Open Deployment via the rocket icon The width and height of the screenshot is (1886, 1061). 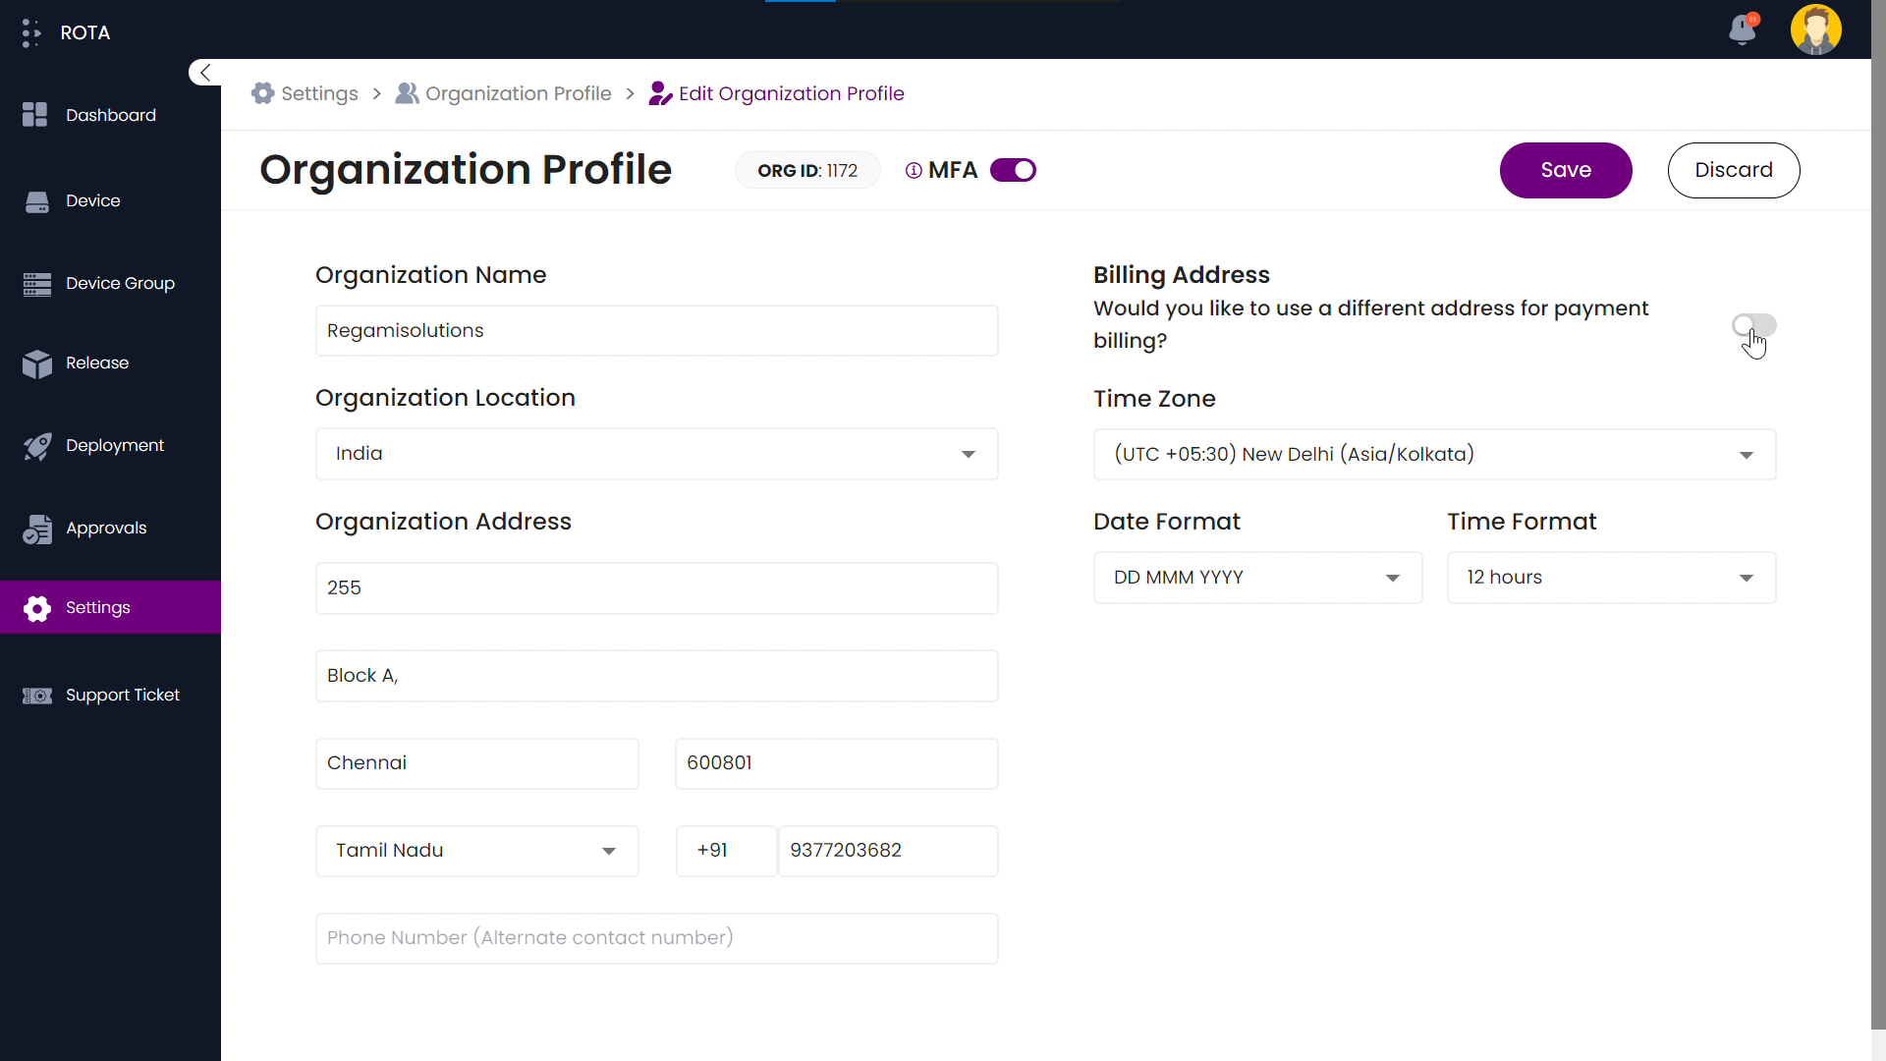[x=37, y=446]
